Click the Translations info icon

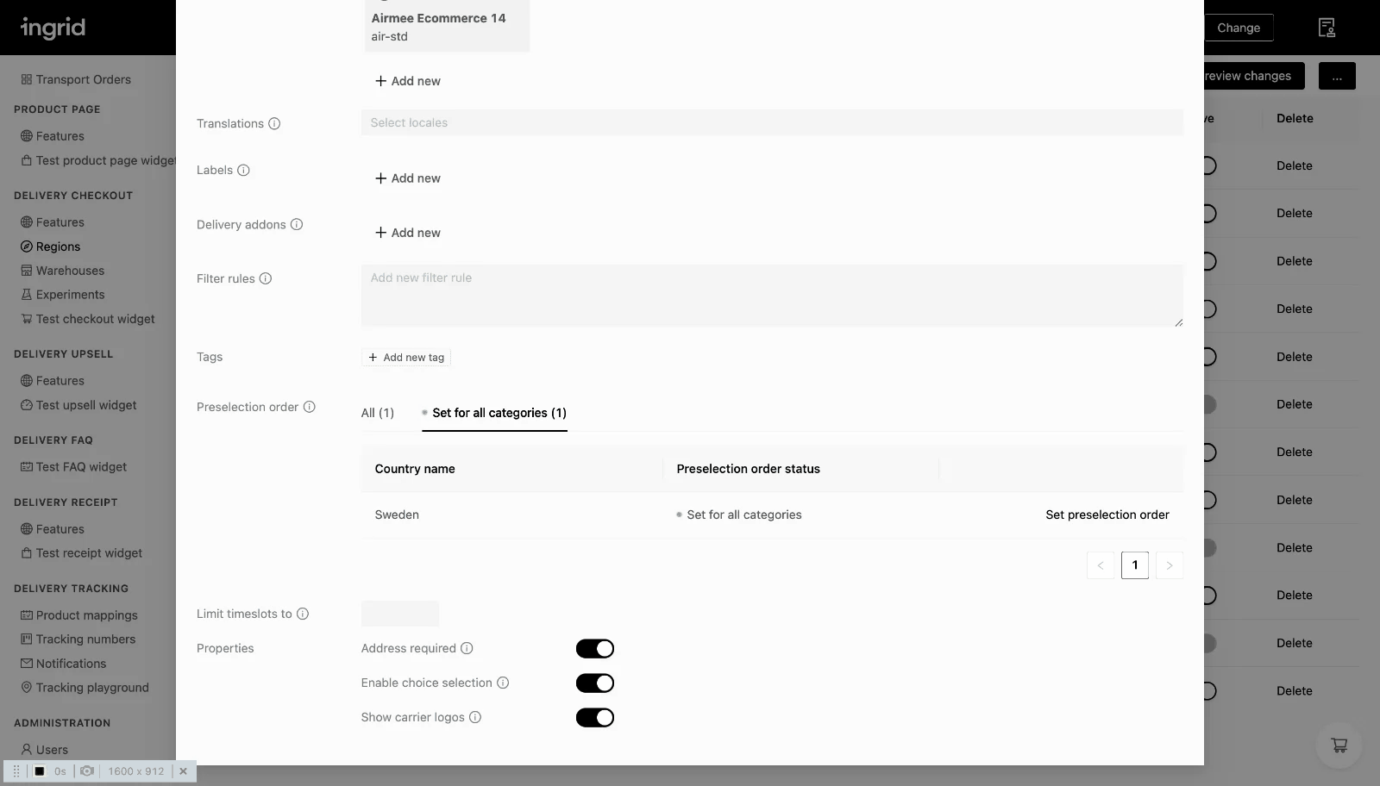pos(274,123)
